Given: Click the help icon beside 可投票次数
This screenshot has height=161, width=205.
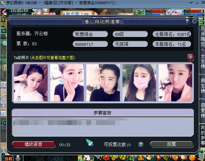Looking at the screenshot, I should point(141,144).
